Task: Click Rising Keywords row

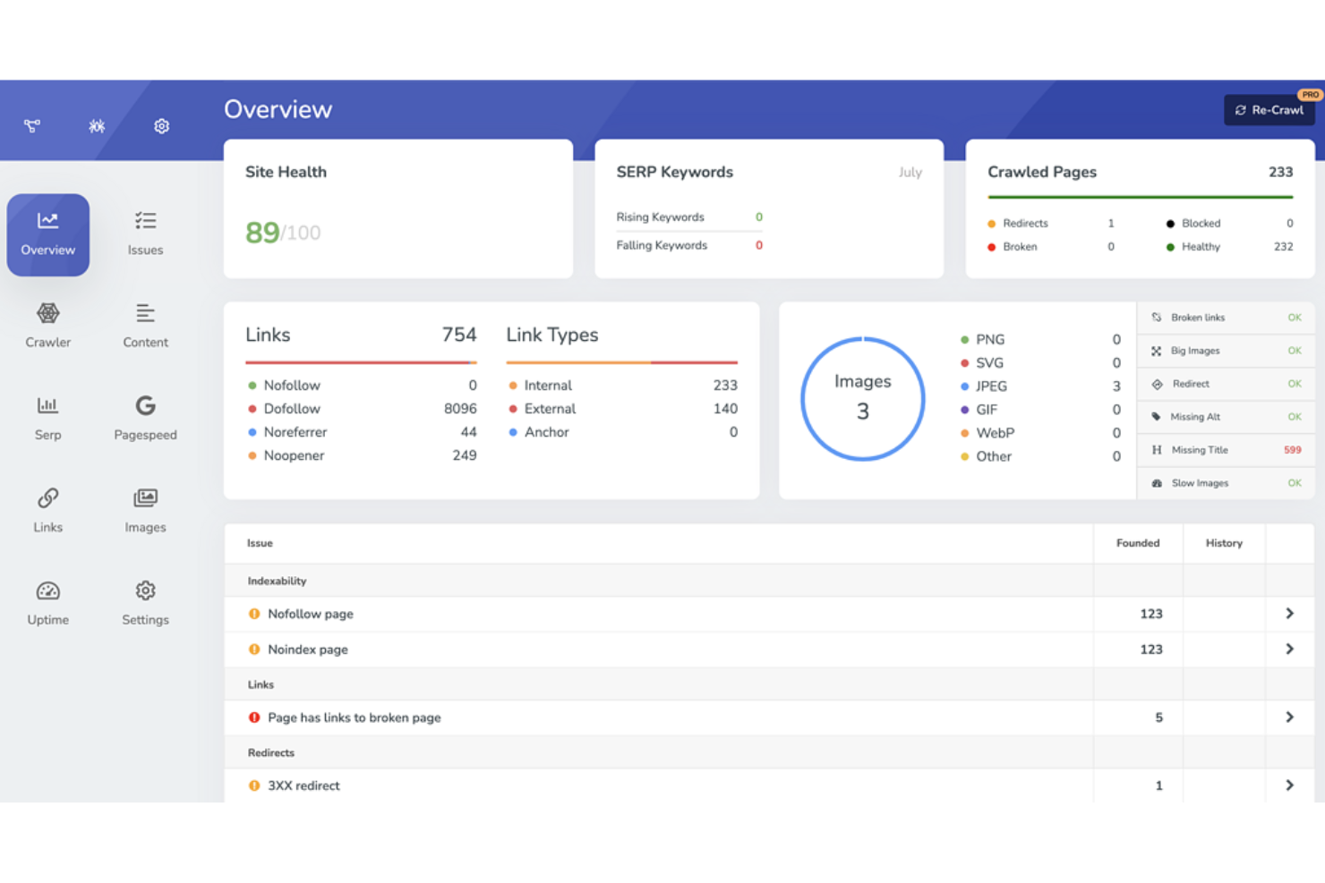Action: 689,217
